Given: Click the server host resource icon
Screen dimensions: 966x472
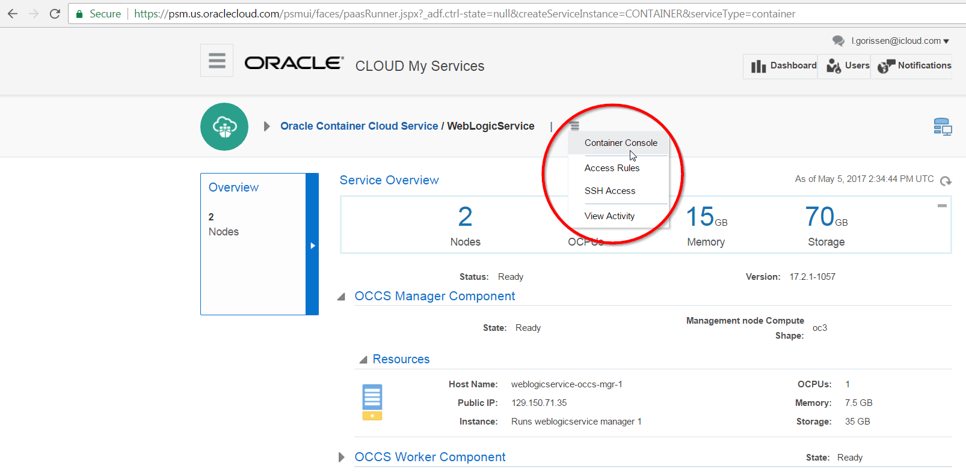Looking at the screenshot, I should 372,402.
